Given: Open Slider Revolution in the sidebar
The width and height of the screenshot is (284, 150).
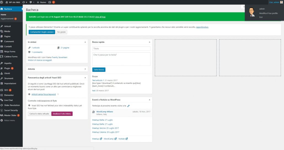Looking at the screenshot, I should pyautogui.click(x=12, y=105).
